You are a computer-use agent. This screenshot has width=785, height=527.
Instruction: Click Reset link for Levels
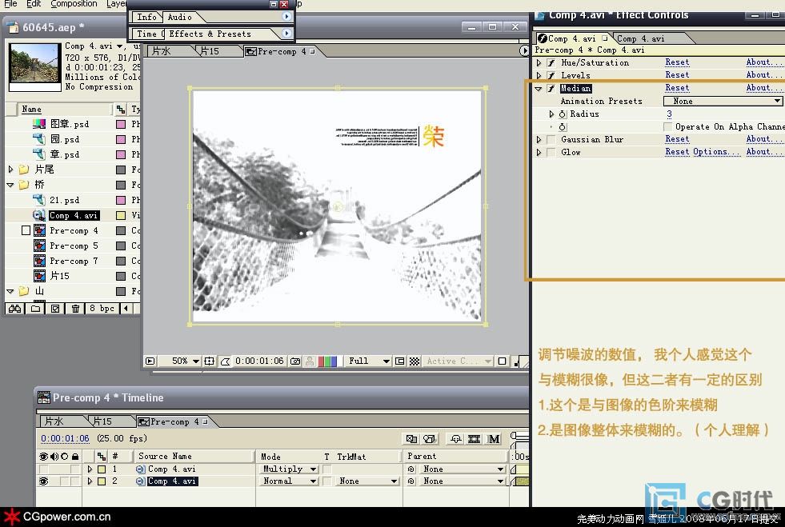point(677,74)
